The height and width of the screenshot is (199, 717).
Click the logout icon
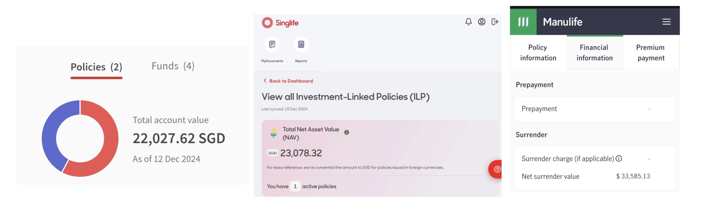click(x=495, y=22)
